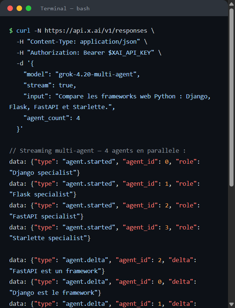Click the scrollbar up arrow
235x308 pixels.
coord(231,4)
